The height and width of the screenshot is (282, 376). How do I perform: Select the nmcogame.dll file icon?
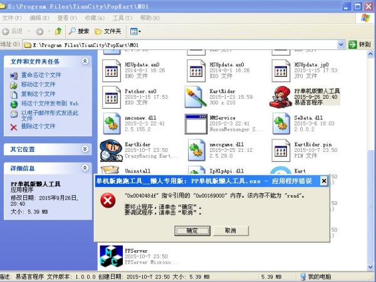pyautogui.click(x=197, y=150)
